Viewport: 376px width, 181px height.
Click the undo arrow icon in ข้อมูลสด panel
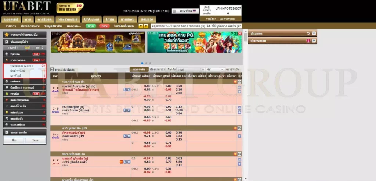pyautogui.click(x=308, y=33)
